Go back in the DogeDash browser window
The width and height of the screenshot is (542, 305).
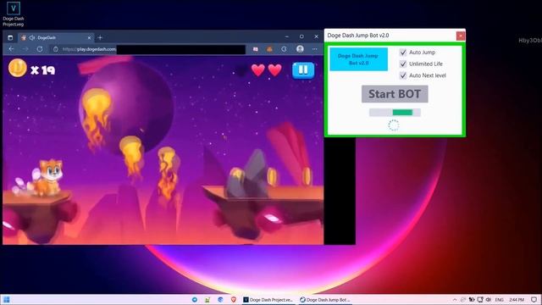tap(11, 49)
